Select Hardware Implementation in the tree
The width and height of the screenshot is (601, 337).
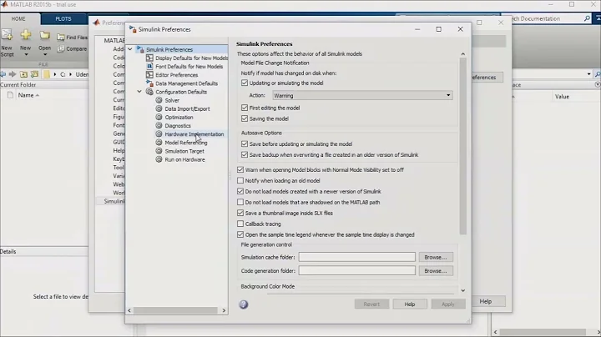click(x=194, y=134)
